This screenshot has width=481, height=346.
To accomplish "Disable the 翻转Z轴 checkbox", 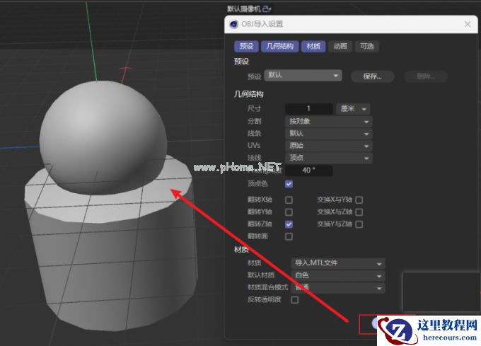I will pos(289,224).
